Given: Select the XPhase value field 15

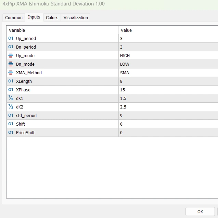Looking at the screenshot, I should click(x=168, y=90).
